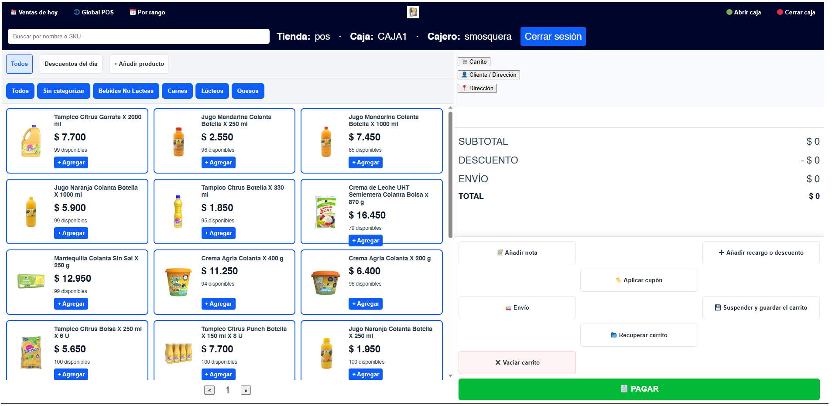Open the Carrito cart panel

pos(474,62)
